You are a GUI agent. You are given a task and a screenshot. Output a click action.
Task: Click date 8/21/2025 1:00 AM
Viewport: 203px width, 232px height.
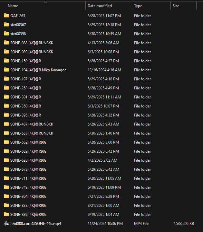coord(103,205)
